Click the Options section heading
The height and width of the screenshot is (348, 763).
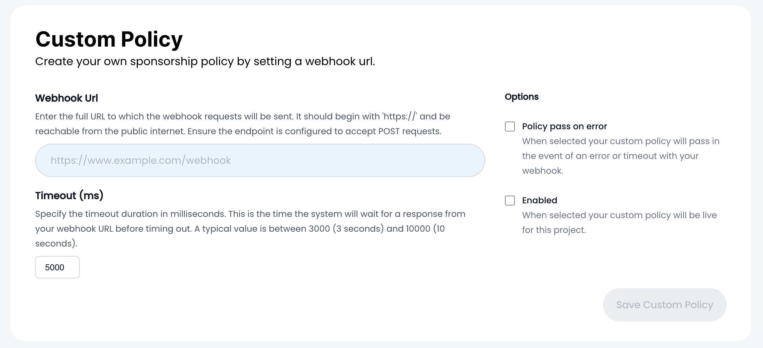pyautogui.click(x=521, y=97)
